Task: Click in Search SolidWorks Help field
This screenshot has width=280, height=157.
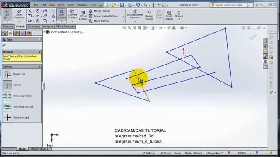Action: point(229,5)
